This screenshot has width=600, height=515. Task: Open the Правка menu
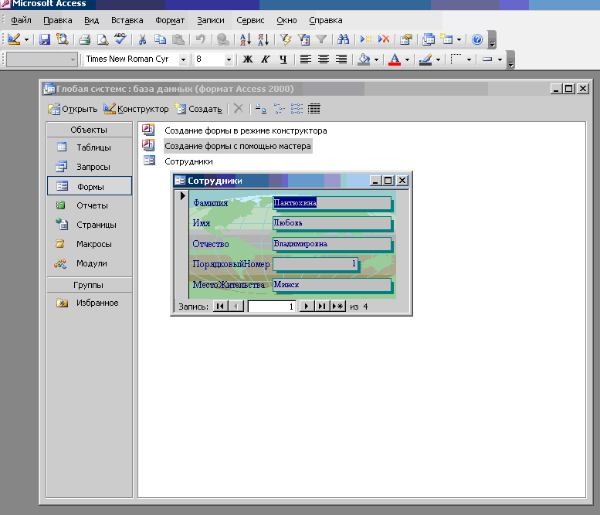[58, 20]
